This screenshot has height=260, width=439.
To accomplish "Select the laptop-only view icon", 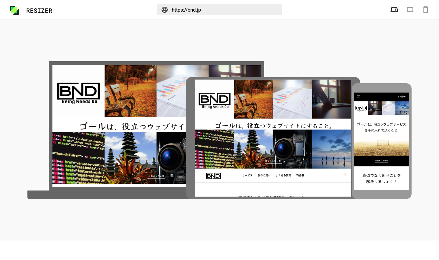I will click(x=410, y=10).
